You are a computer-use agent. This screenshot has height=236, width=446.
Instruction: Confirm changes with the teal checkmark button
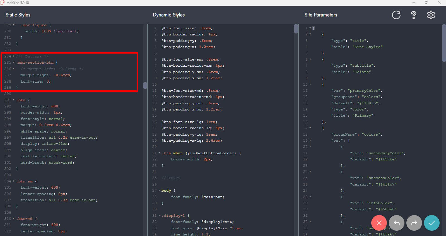431,223
